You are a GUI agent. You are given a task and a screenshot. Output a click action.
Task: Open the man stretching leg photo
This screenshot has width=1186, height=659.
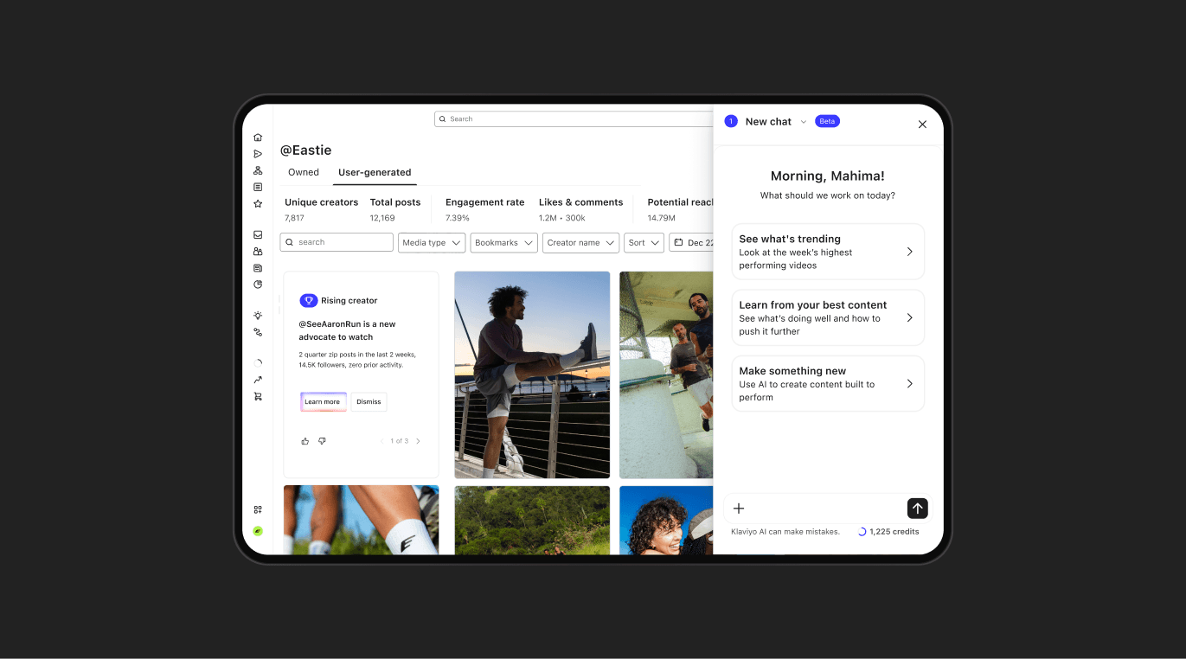(532, 374)
